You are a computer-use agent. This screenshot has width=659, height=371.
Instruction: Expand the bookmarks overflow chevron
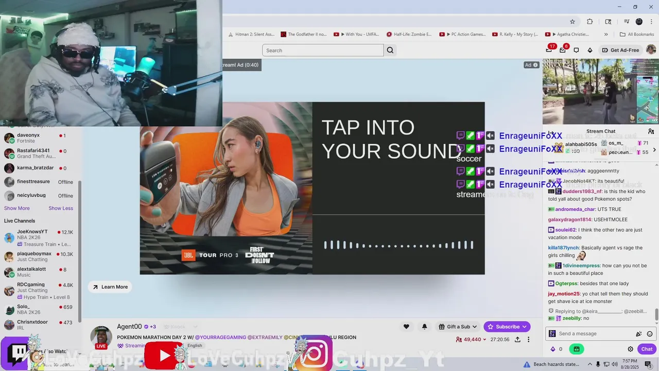click(606, 35)
